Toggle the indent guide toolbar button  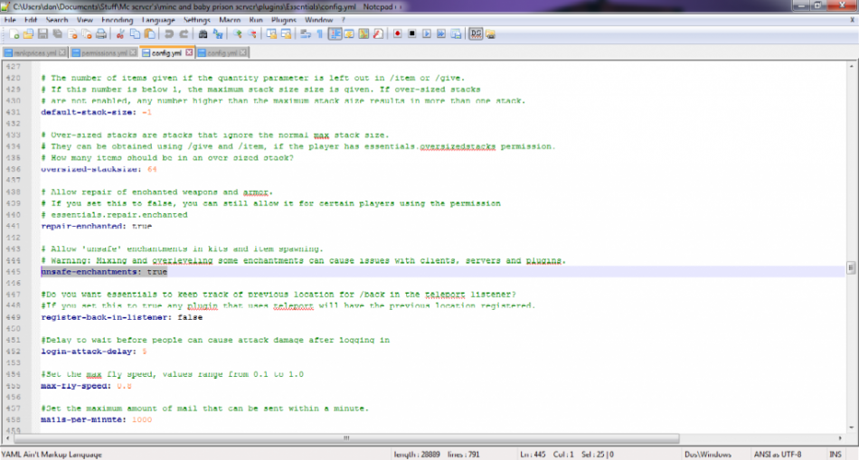(x=335, y=34)
